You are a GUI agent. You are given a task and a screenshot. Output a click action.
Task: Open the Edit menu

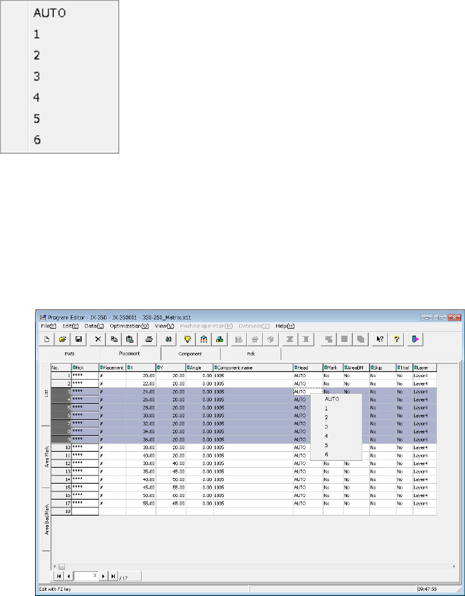[x=70, y=325]
